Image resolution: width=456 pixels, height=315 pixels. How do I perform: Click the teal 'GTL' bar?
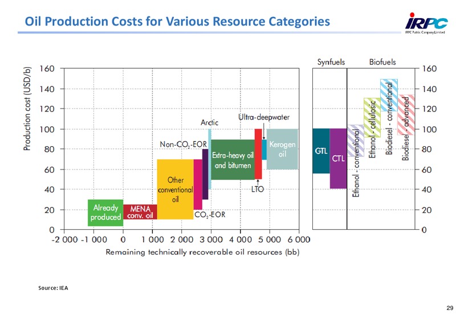click(x=321, y=151)
